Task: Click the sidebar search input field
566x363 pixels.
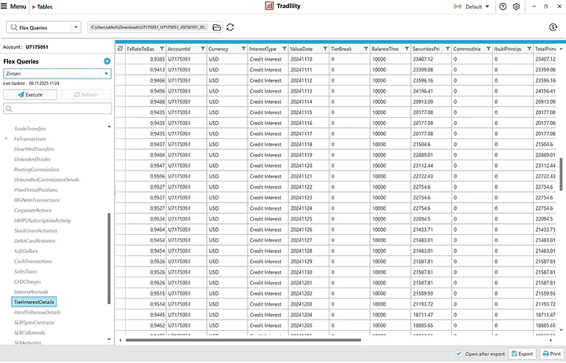Action: coord(57,108)
